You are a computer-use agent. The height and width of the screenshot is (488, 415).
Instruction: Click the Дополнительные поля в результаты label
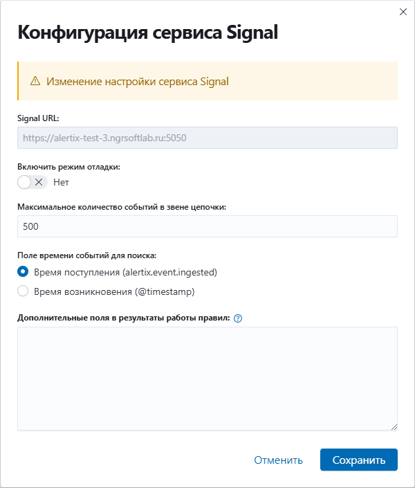click(x=124, y=318)
